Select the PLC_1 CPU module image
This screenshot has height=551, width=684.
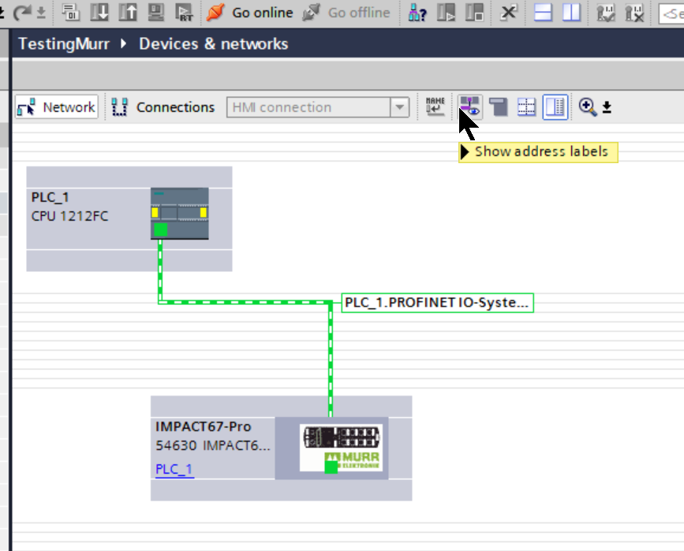tap(179, 213)
